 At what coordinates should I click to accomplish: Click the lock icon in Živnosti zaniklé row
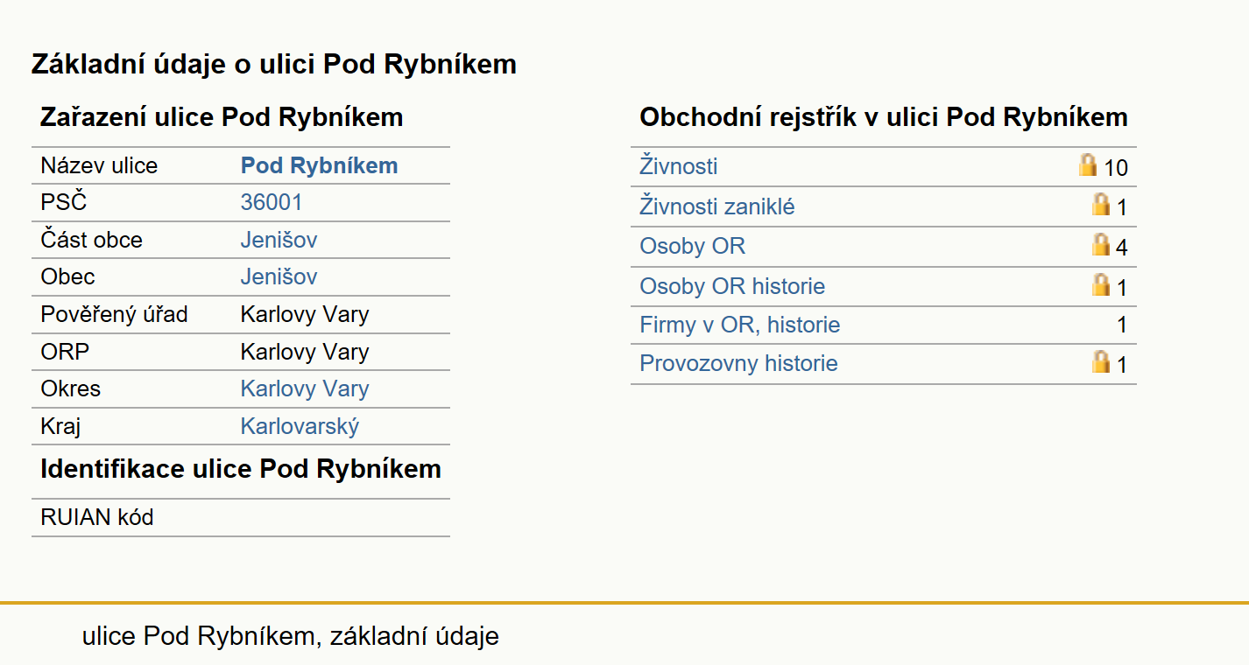1101,205
